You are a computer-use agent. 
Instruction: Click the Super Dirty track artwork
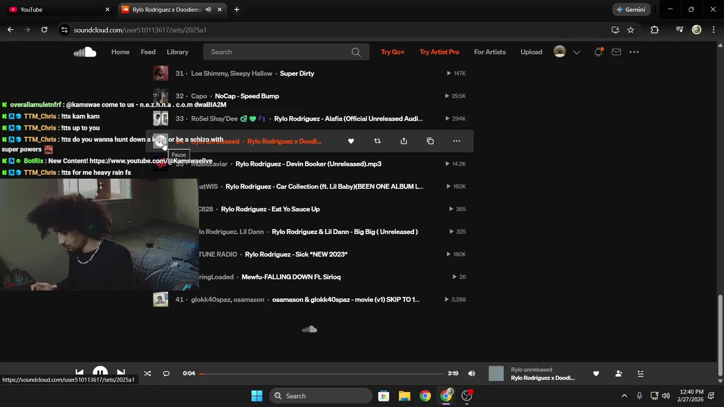pyautogui.click(x=161, y=73)
